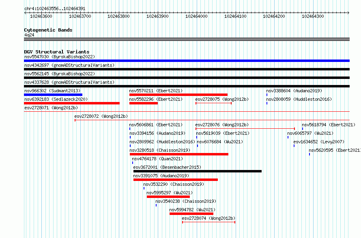Click nsv3388604 (Audano2019) label

pos(294,91)
